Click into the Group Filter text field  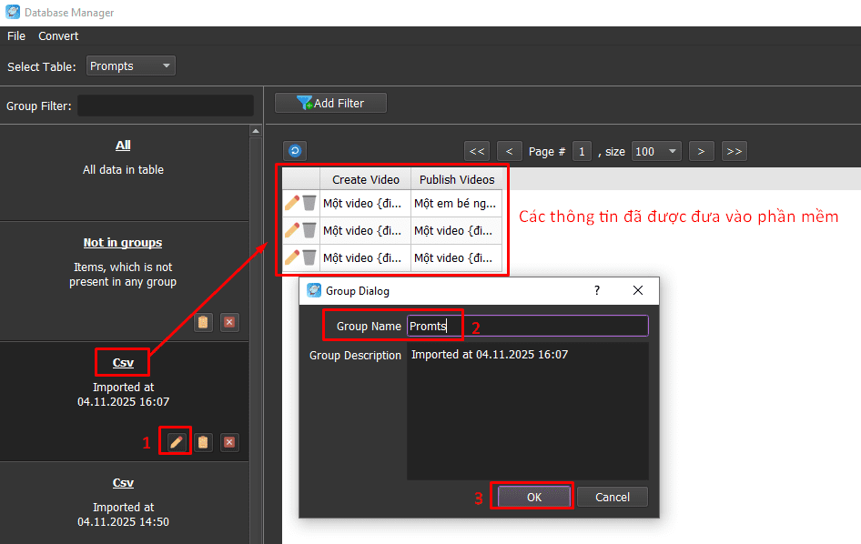click(166, 106)
